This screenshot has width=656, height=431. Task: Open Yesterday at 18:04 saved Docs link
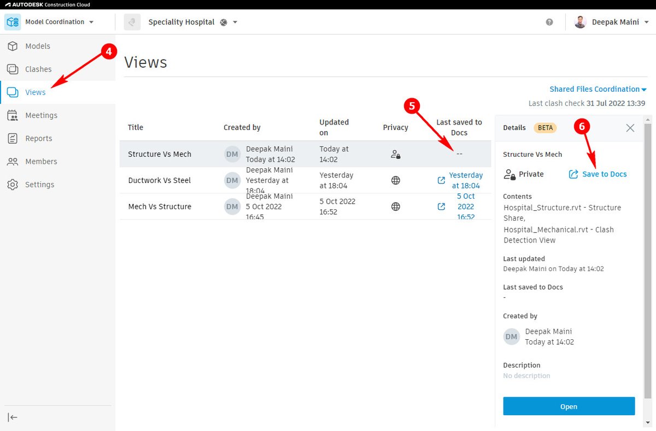(466, 180)
